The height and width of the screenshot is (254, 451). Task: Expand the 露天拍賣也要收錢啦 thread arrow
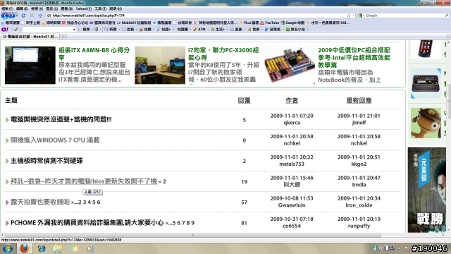7,202
